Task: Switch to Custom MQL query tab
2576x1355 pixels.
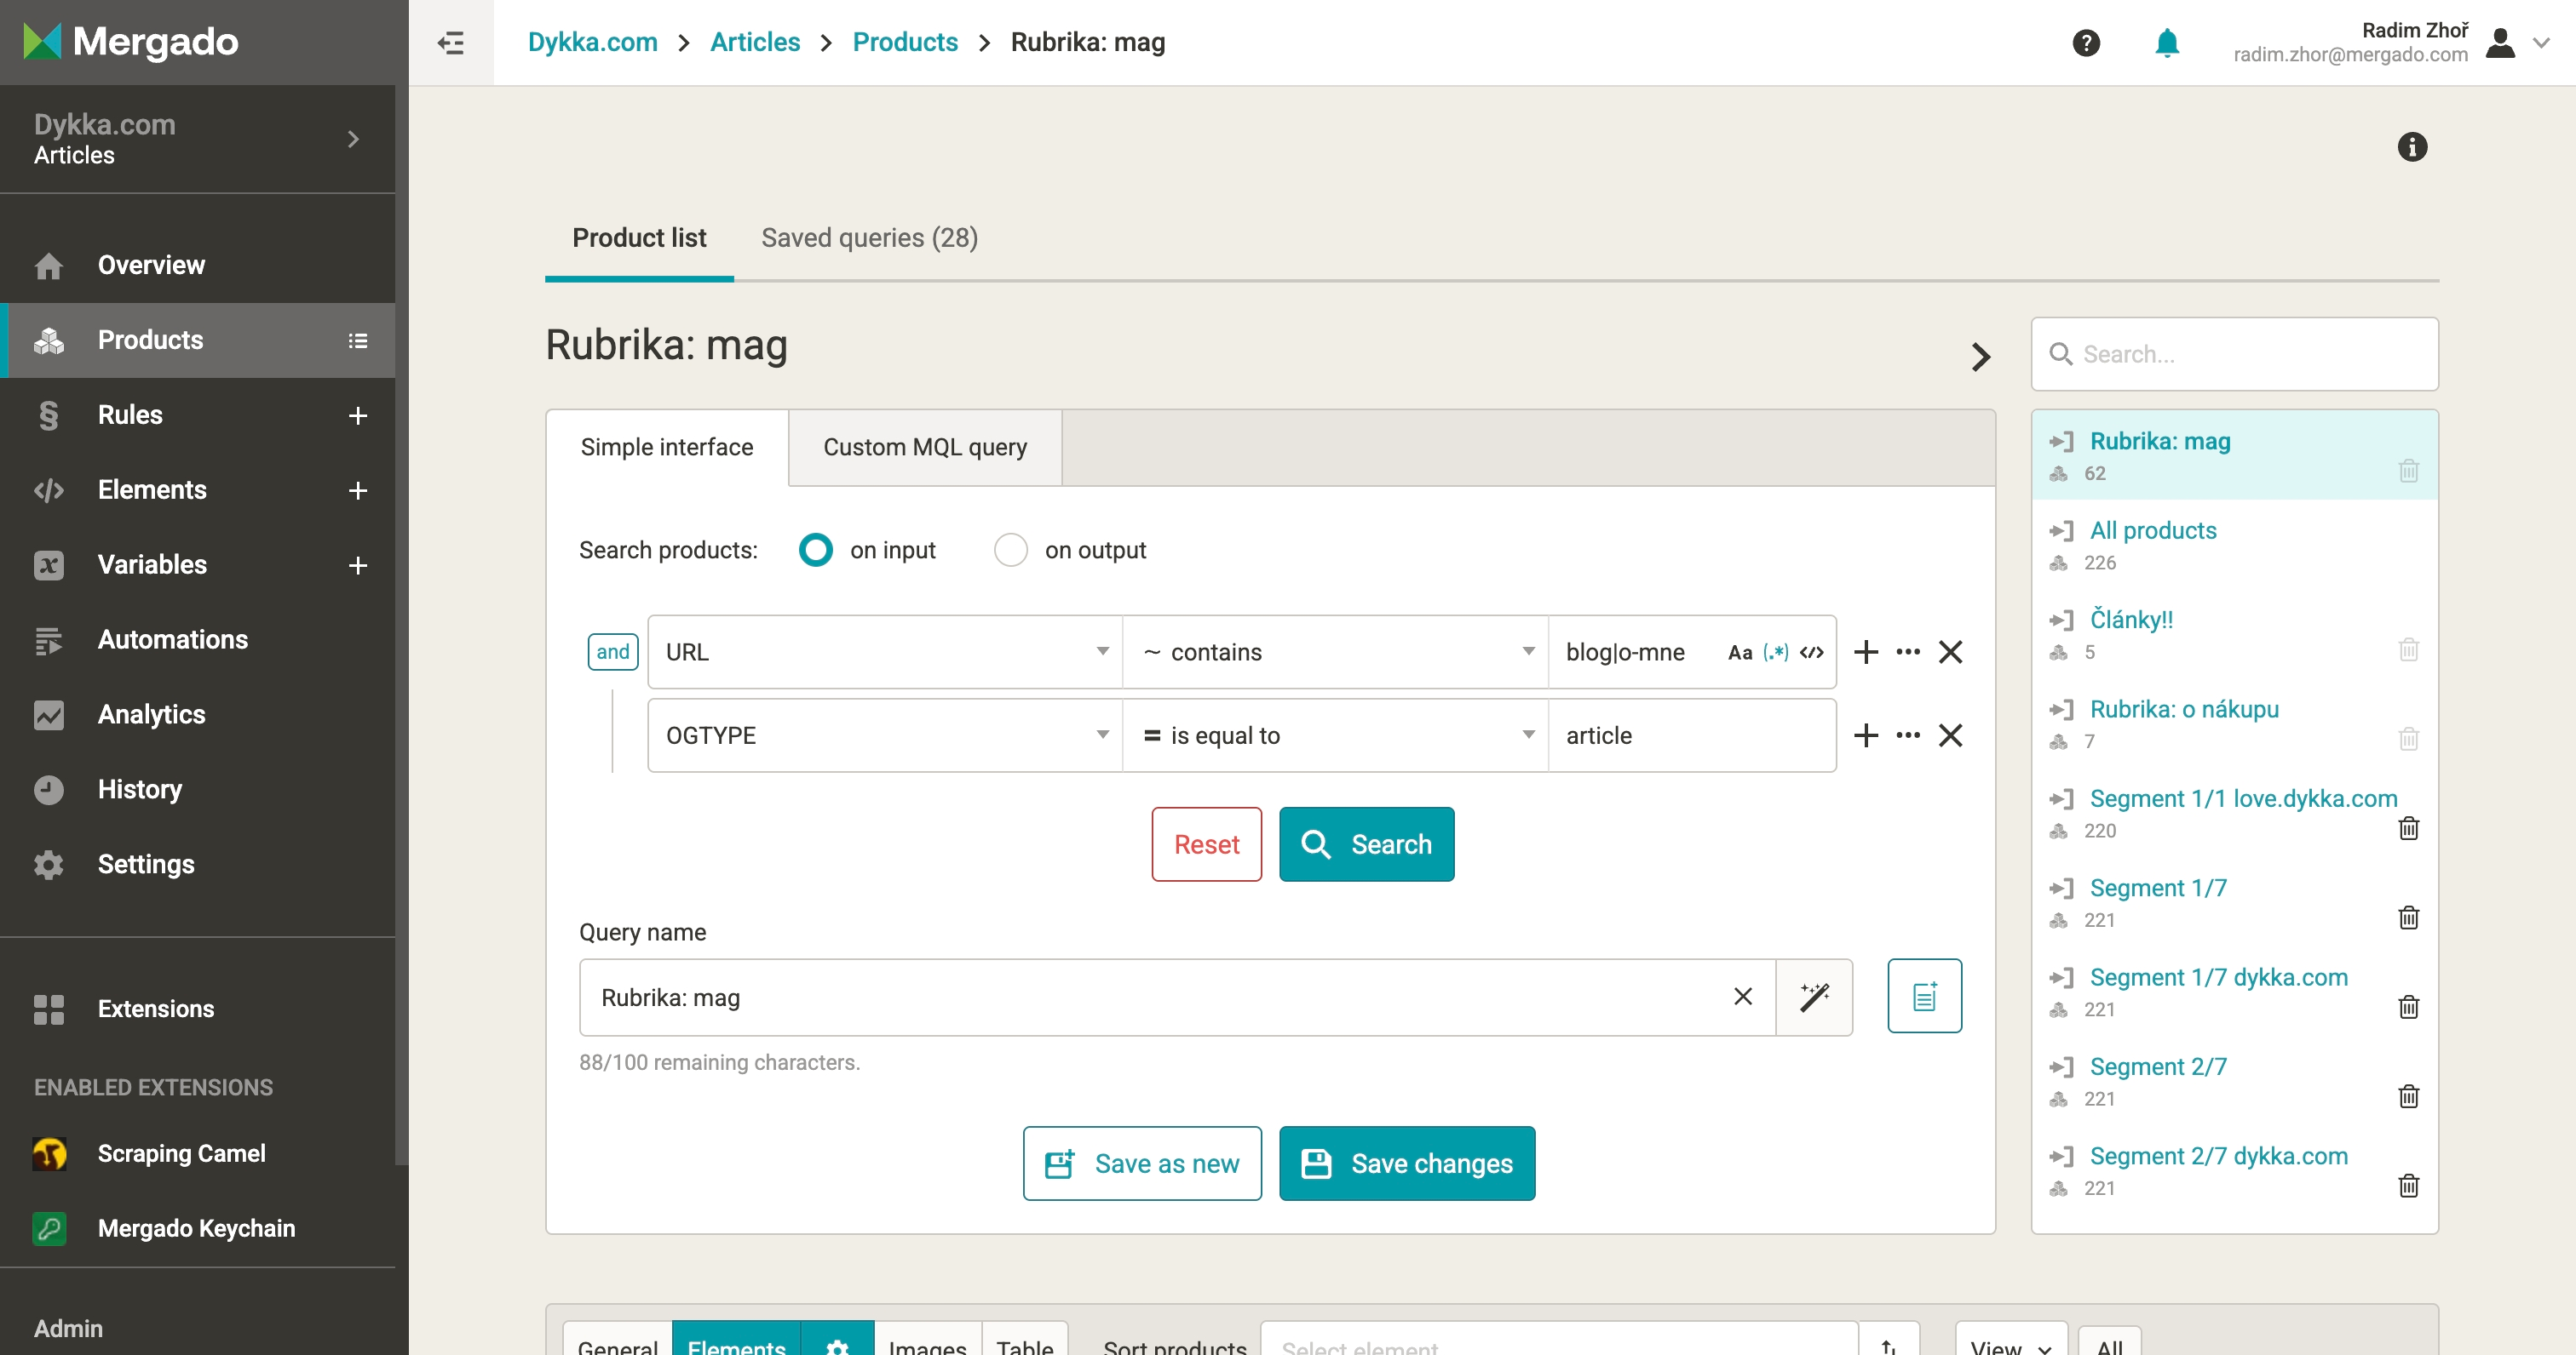Action: (924, 447)
